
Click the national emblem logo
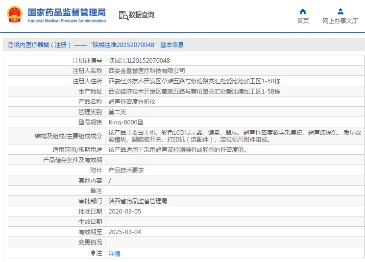pyautogui.click(x=15, y=15)
